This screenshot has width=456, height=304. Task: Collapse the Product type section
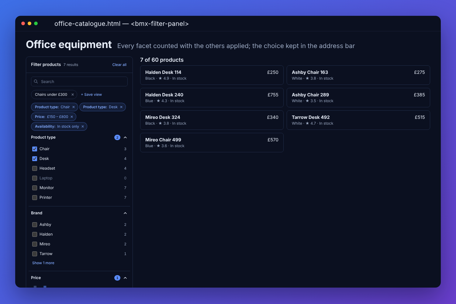point(125,137)
